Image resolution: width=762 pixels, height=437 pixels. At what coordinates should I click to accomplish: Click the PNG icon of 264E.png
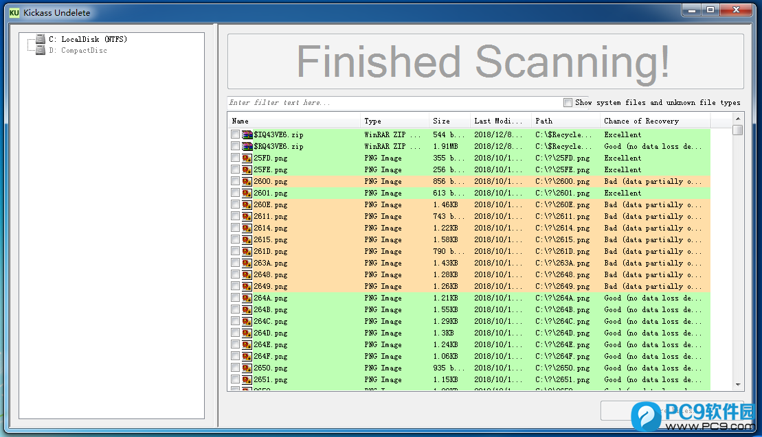[247, 345]
